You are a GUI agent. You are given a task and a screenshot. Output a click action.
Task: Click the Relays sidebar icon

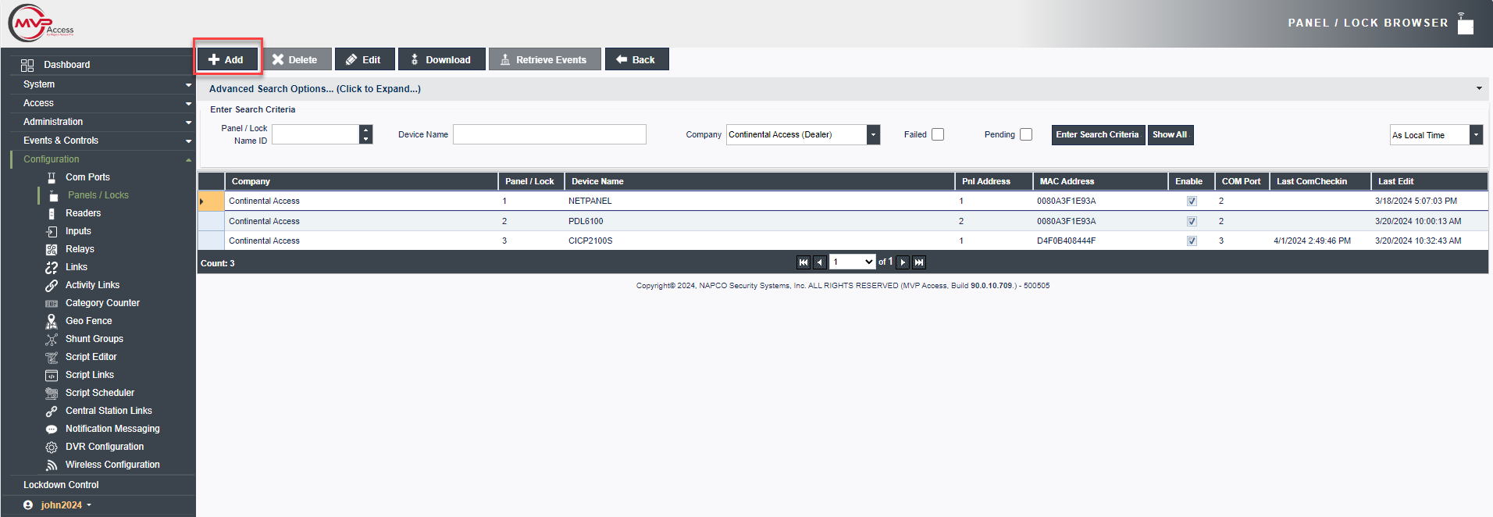tap(52, 249)
